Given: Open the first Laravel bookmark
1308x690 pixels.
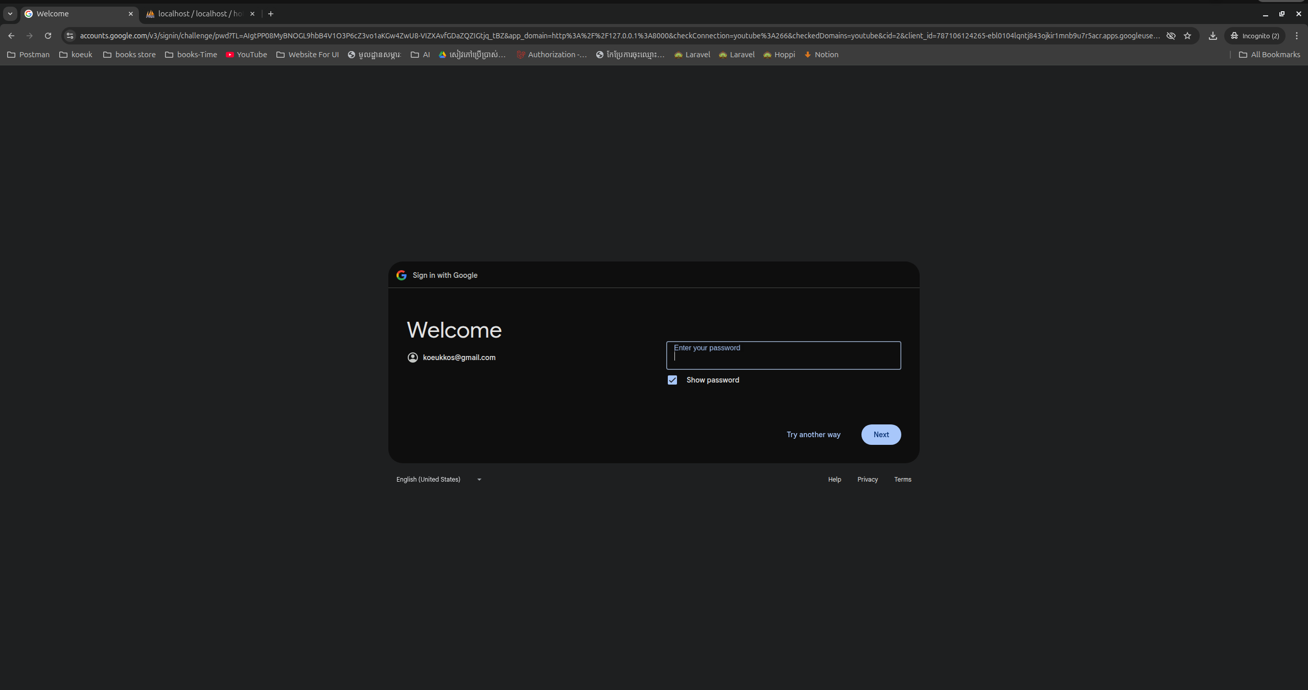Looking at the screenshot, I should coord(692,55).
